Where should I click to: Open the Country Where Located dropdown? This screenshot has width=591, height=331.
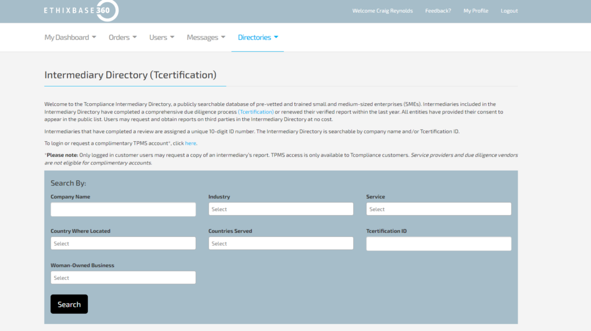tap(124, 243)
